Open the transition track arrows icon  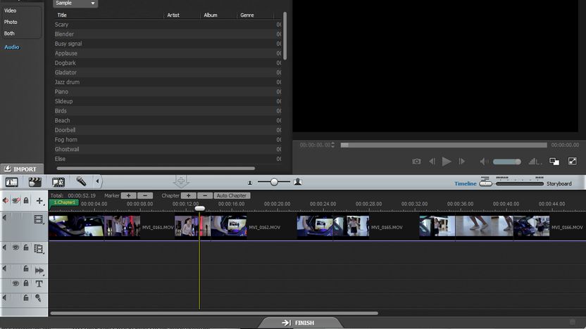click(39, 271)
